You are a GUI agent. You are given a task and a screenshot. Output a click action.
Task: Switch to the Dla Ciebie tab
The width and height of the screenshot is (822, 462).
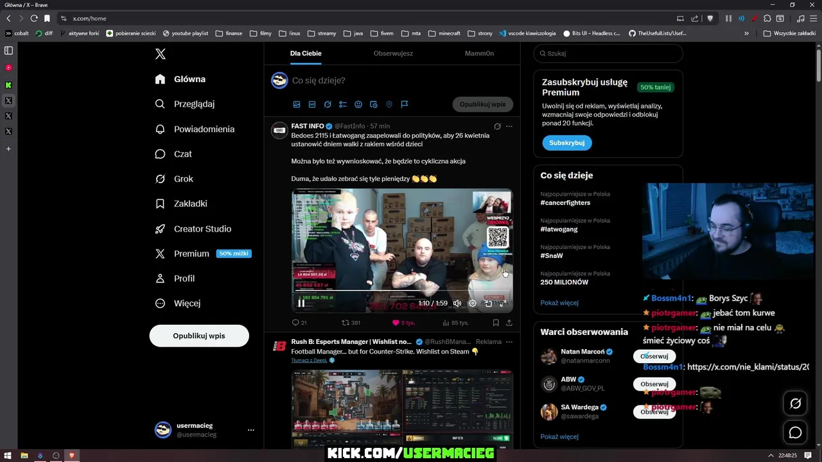coord(306,53)
